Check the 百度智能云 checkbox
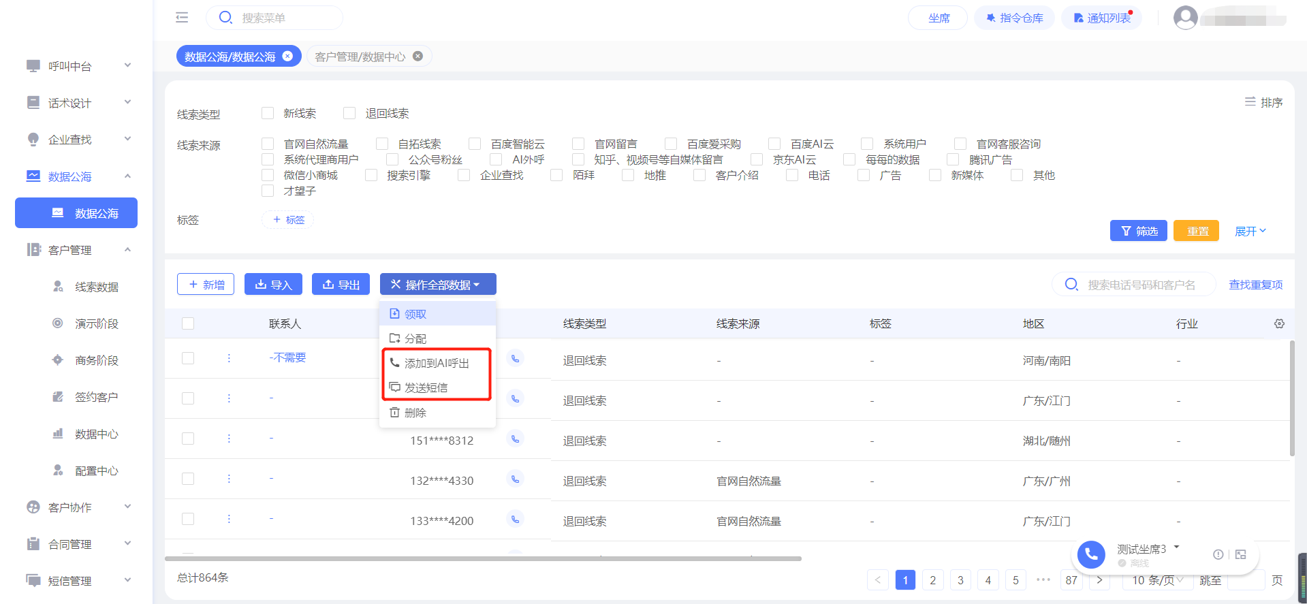The height and width of the screenshot is (604, 1307). click(x=475, y=144)
